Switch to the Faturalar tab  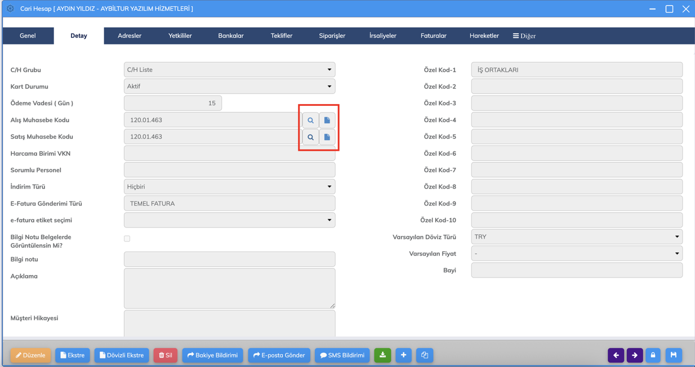coord(433,36)
